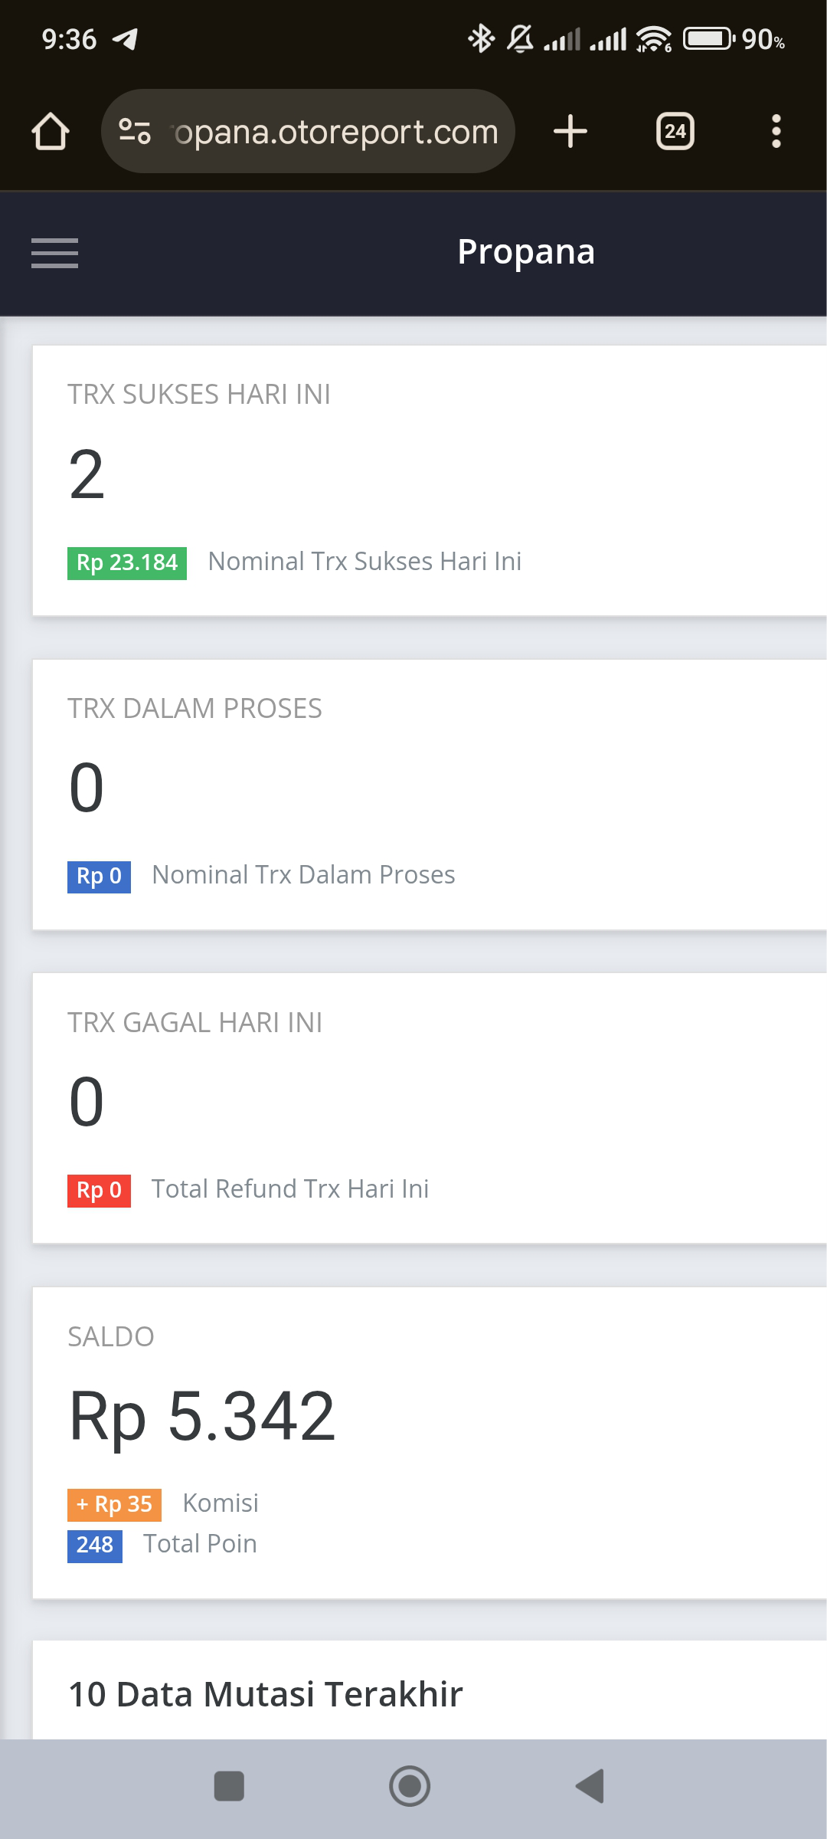Tap the blue Rp 0 badge
Image resolution: width=827 pixels, height=1839 pixels.
pyautogui.click(x=99, y=877)
